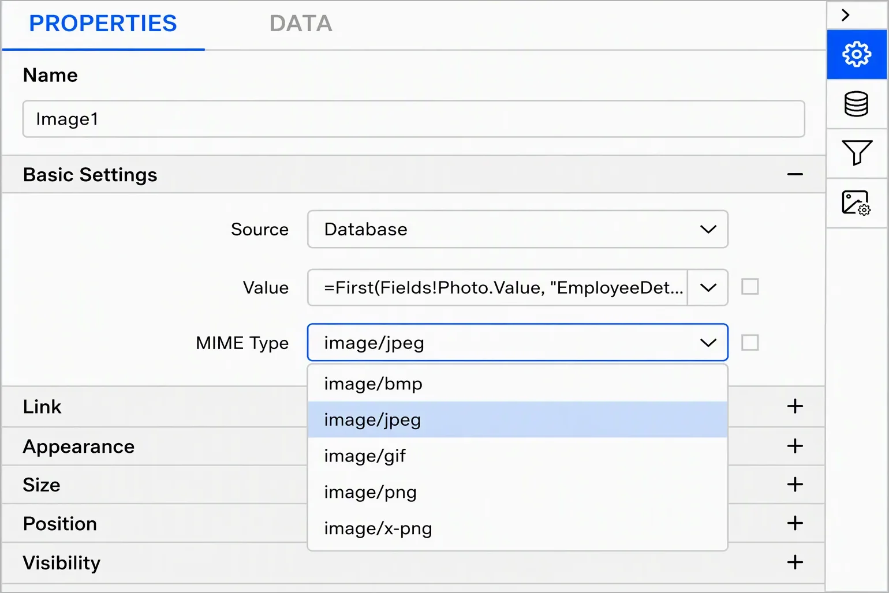Click the Name label
Viewport: 889px width, 593px height.
[x=50, y=75]
